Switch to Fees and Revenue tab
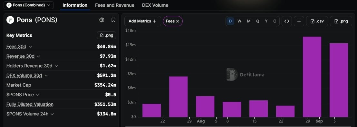The height and width of the screenshot is (127, 357). click(x=115, y=5)
